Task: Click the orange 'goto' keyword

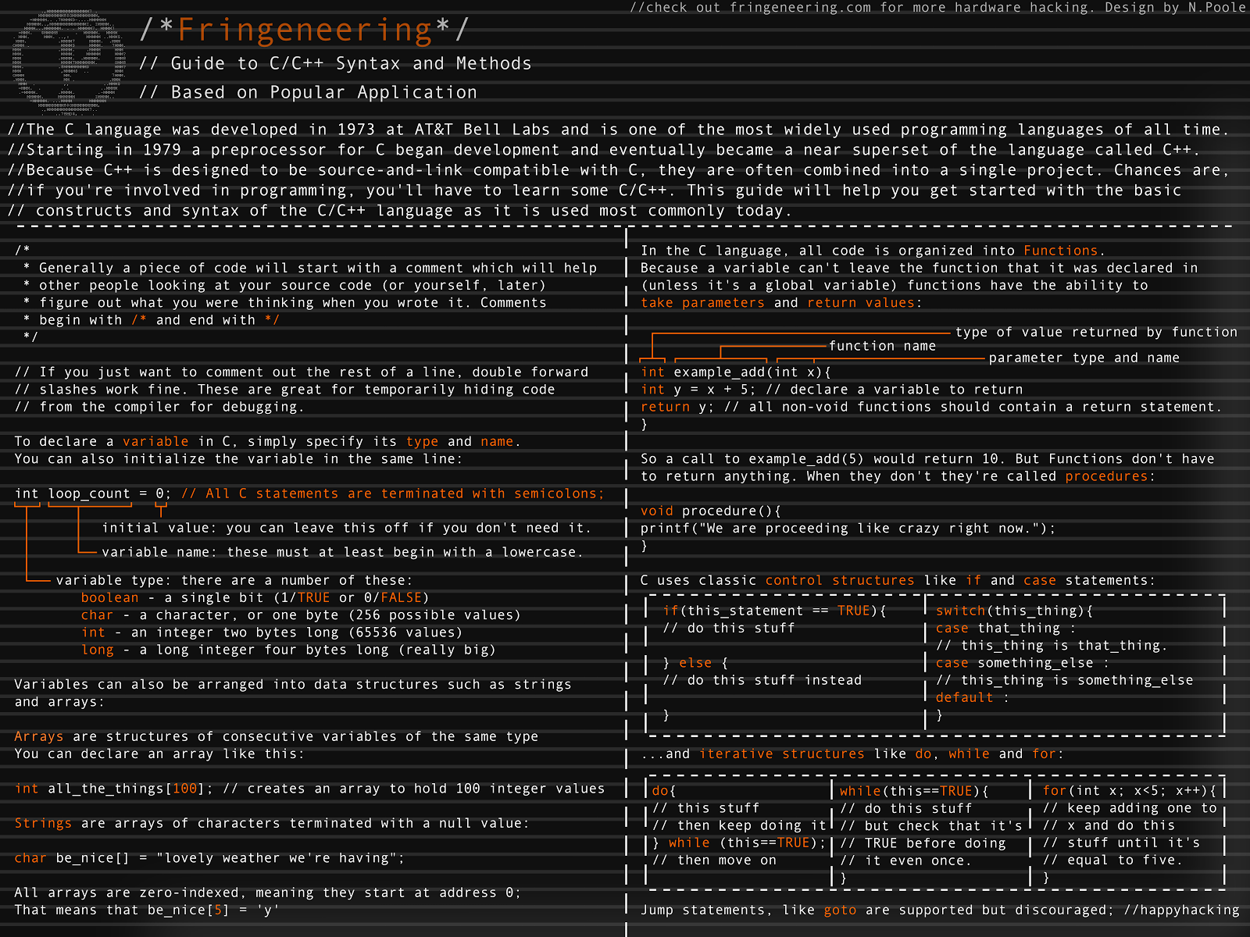Action: (x=840, y=910)
